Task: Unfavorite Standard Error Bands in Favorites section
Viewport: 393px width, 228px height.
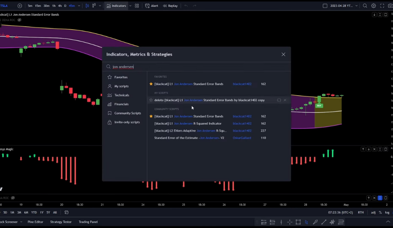Action: [x=151, y=84]
